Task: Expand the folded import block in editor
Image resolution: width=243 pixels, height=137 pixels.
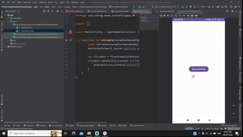Action: click(x=88, y=24)
